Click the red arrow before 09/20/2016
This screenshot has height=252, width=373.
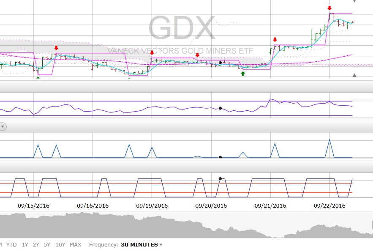(x=197, y=55)
